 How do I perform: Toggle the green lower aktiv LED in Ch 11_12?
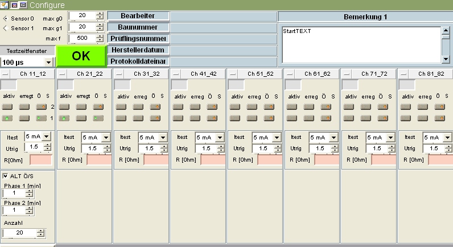(x=7, y=118)
